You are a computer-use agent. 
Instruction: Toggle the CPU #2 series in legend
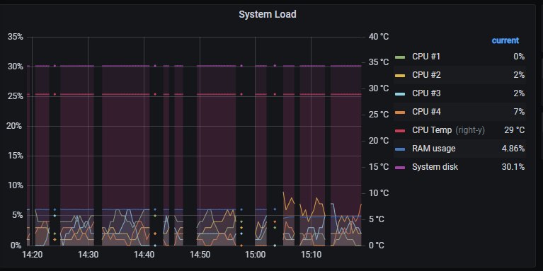click(x=426, y=75)
